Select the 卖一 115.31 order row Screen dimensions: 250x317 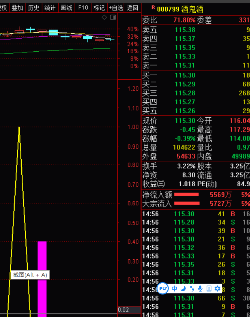pos(196,65)
